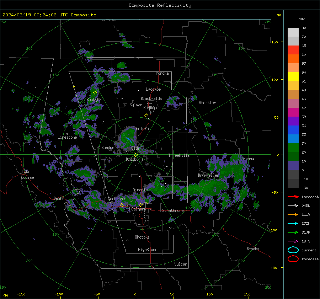This screenshot has height=299, width=320.
Task: Click the Olds city label
Action: coord(135,148)
